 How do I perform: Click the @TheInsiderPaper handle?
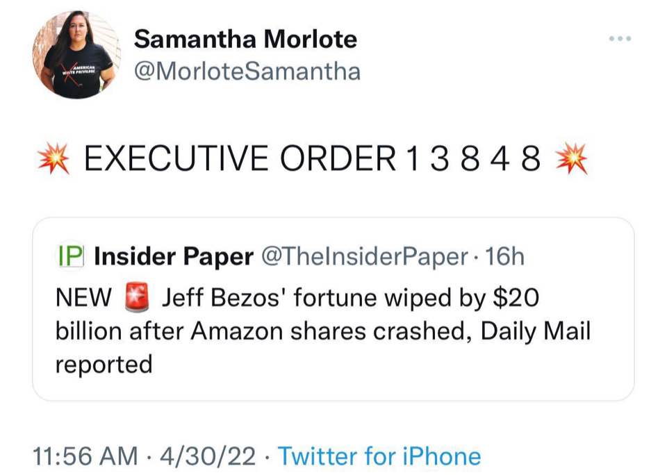point(363,257)
